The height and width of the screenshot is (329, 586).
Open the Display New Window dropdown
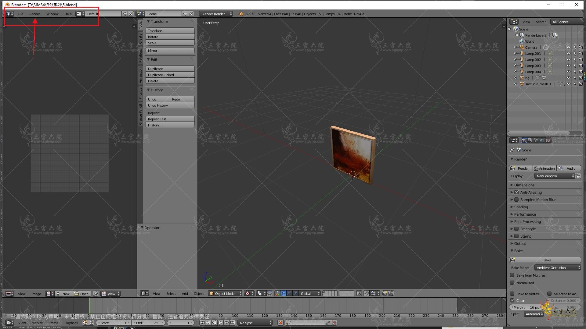(x=555, y=176)
